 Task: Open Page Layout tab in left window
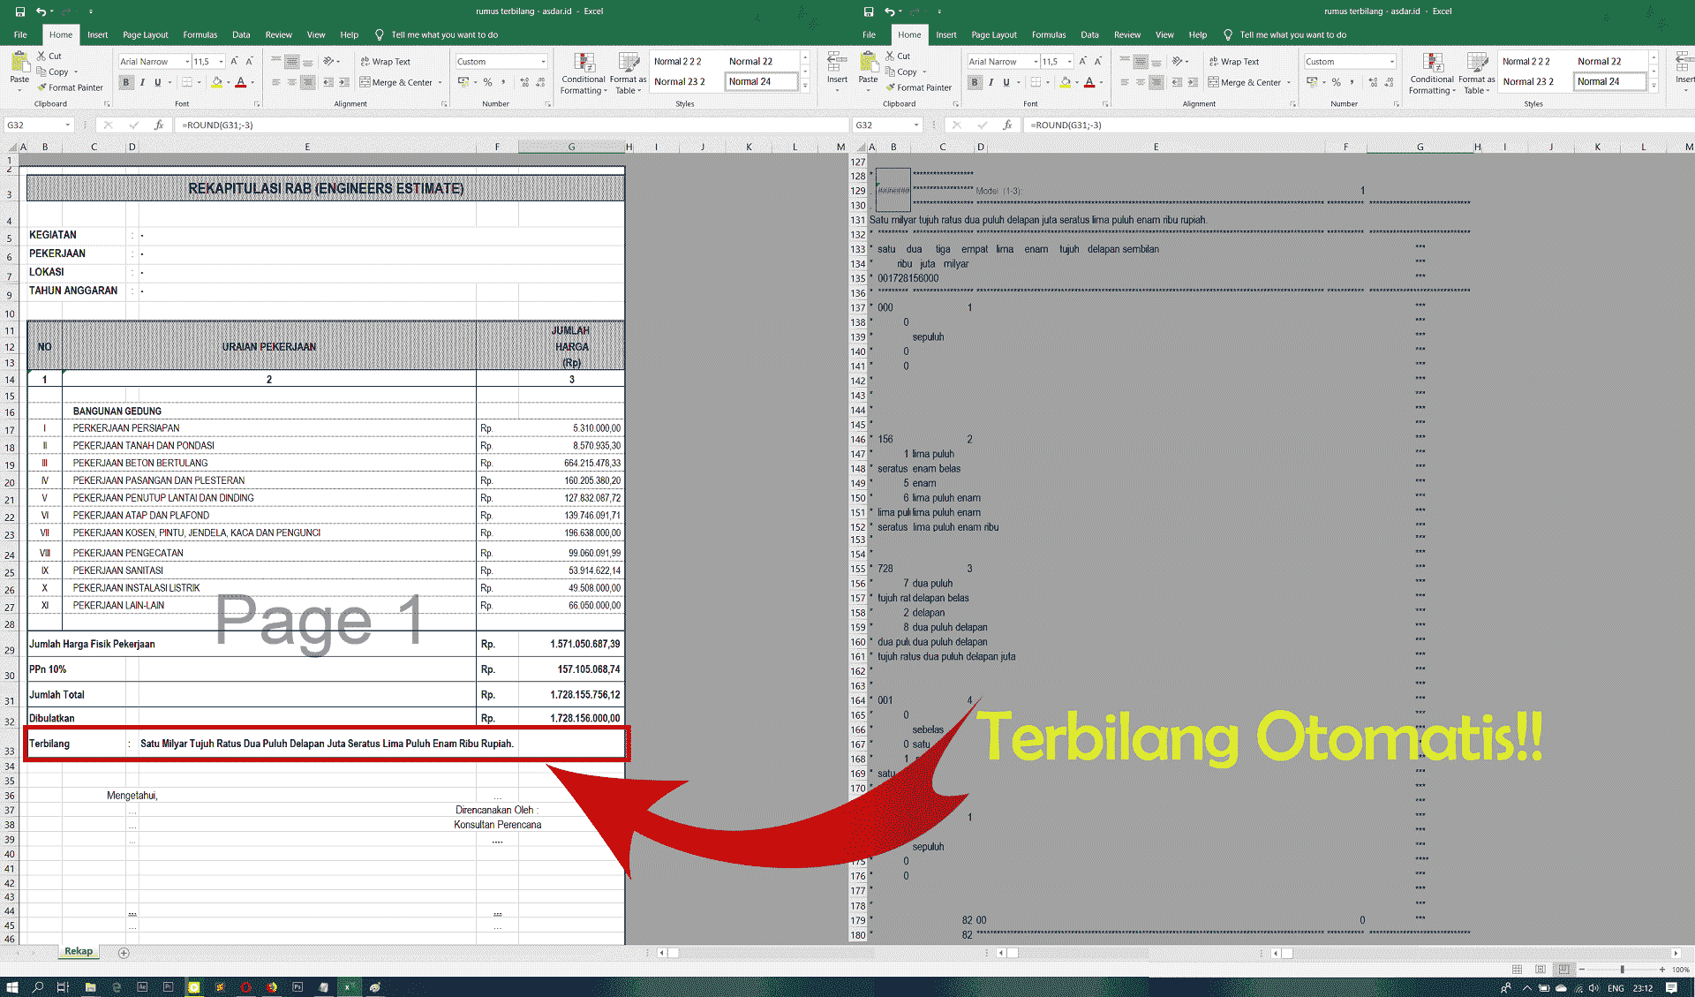click(145, 34)
